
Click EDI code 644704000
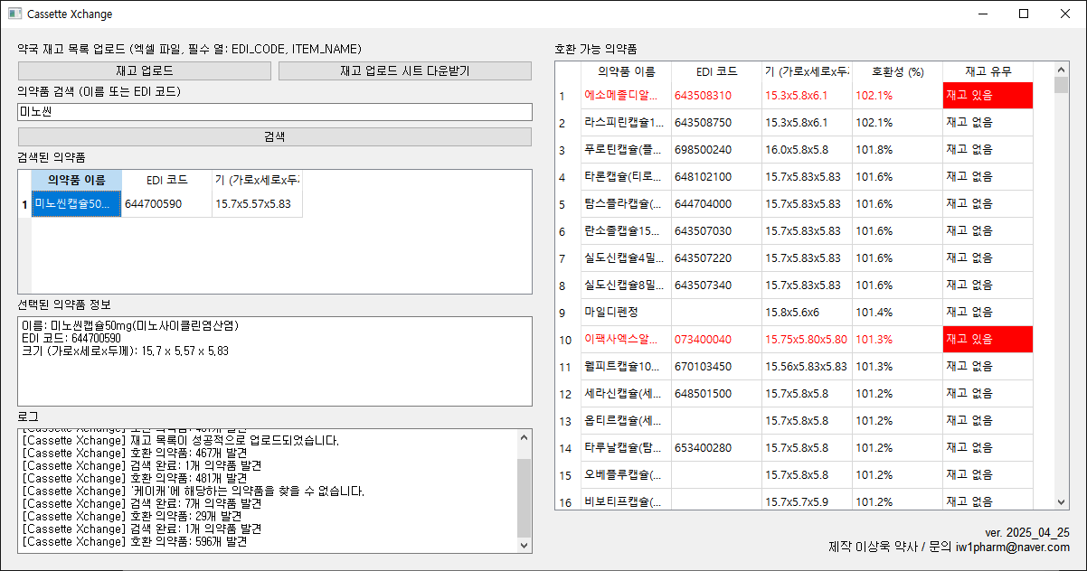716,204
